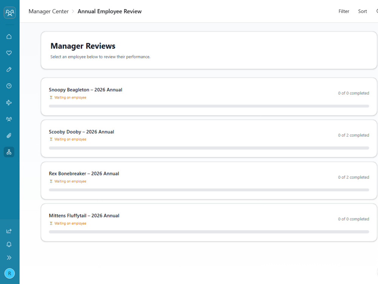Image resolution: width=378 pixels, height=284 pixels.
Task: Open Snoopy Beagleton – 2026 Annual review
Action: tap(209, 97)
